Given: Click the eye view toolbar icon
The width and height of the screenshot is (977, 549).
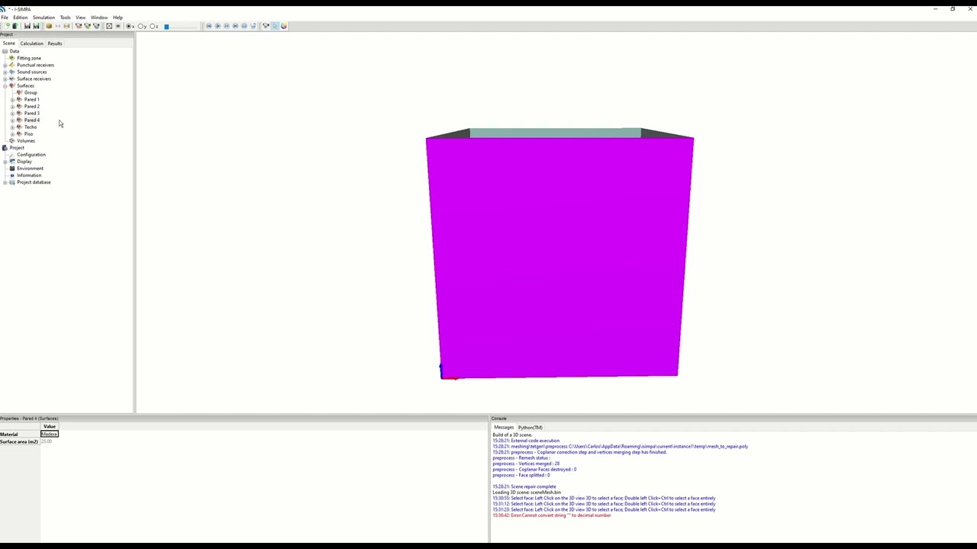Looking at the screenshot, I should tap(118, 26).
